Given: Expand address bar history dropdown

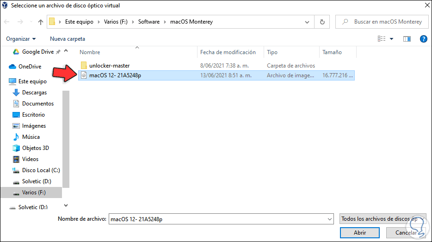Looking at the screenshot, I should [x=307, y=22].
